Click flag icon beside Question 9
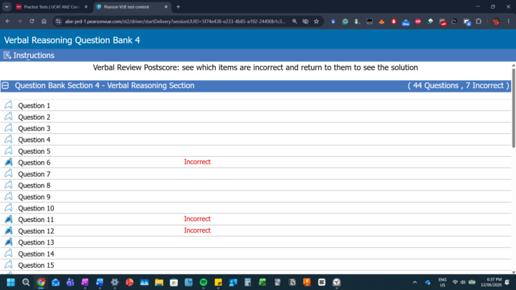 pyautogui.click(x=9, y=196)
